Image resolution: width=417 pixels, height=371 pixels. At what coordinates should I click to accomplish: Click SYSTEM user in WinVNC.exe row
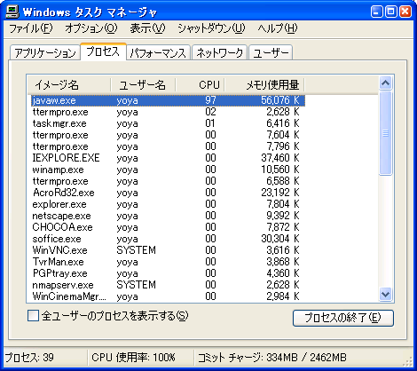136,250
